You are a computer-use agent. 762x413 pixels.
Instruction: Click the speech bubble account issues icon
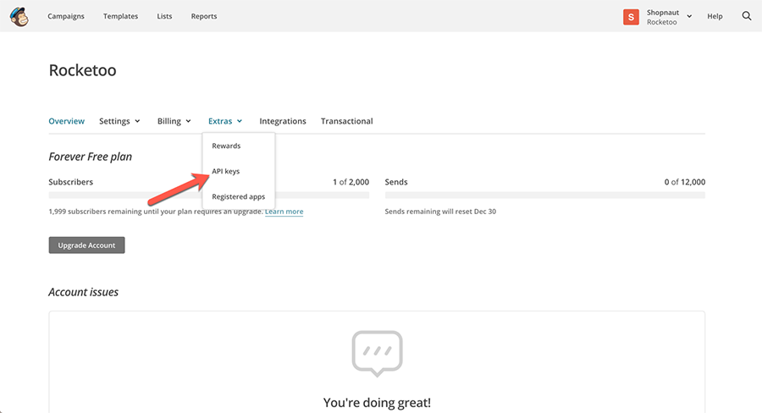click(x=377, y=354)
